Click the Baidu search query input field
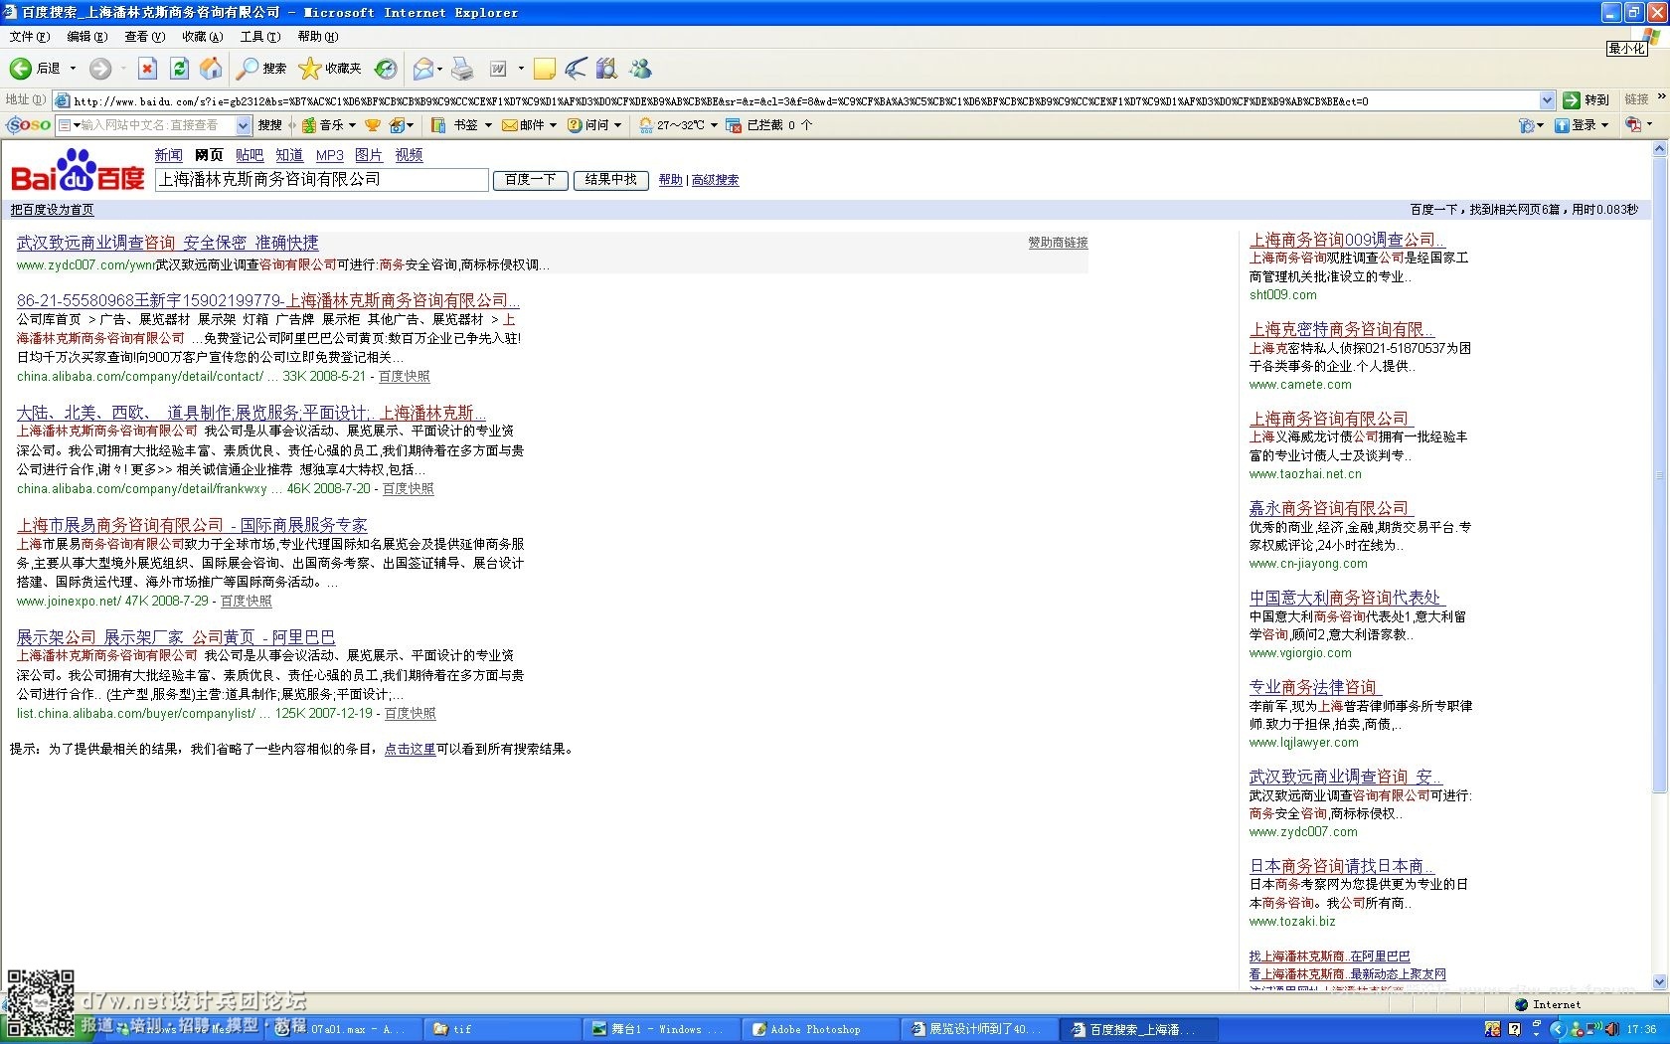This screenshot has height=1044, width=1670. pos(322,180)
